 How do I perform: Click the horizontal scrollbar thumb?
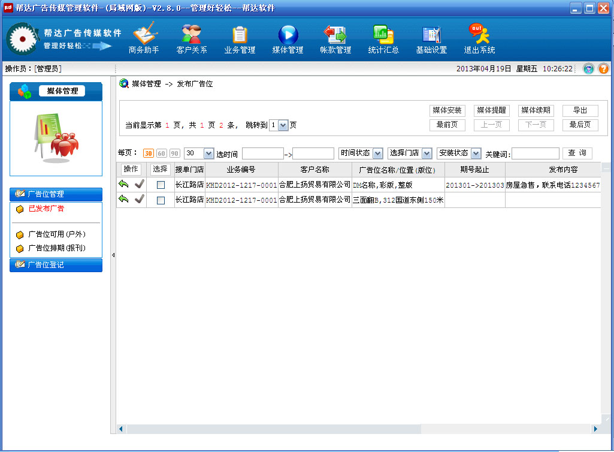(273, 429)
